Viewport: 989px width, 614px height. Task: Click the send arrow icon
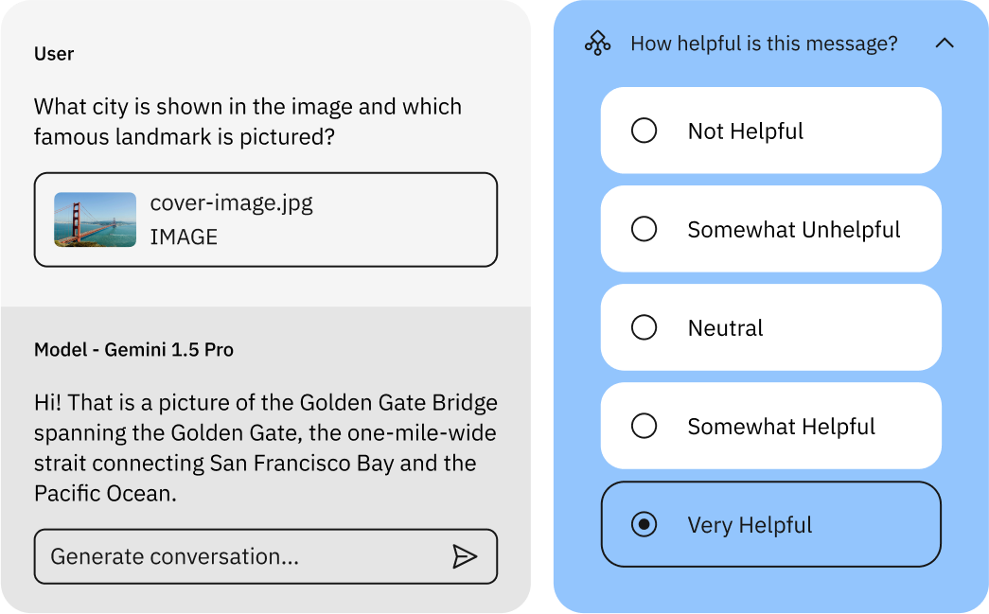click(465, 556)
